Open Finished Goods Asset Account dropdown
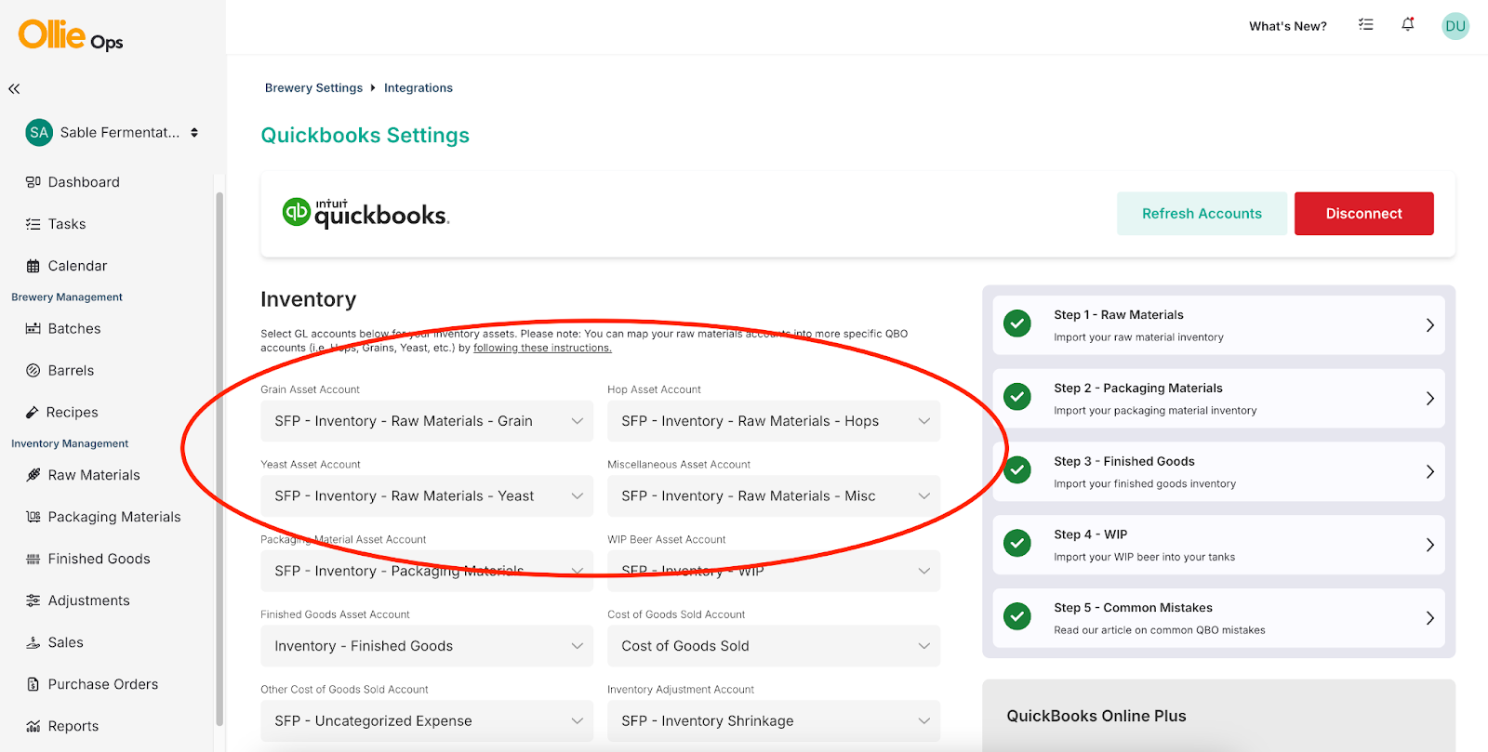The height and width of the screenshot is (752, 1488). (x=427, y=646)
